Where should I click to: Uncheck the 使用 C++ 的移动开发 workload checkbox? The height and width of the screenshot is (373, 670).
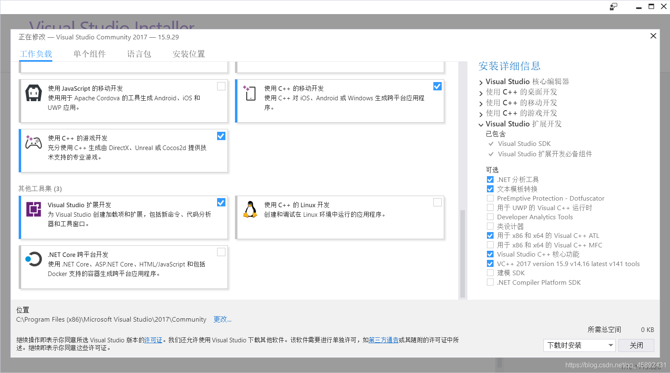[x=438, y=86]
